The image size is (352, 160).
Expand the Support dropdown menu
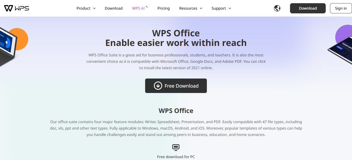coord(221,8)
